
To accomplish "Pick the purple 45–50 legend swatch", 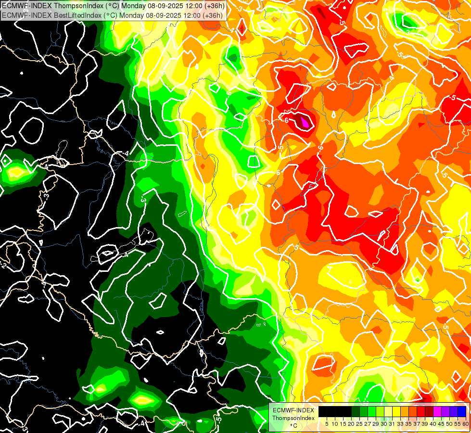I will tap(446, 411).
